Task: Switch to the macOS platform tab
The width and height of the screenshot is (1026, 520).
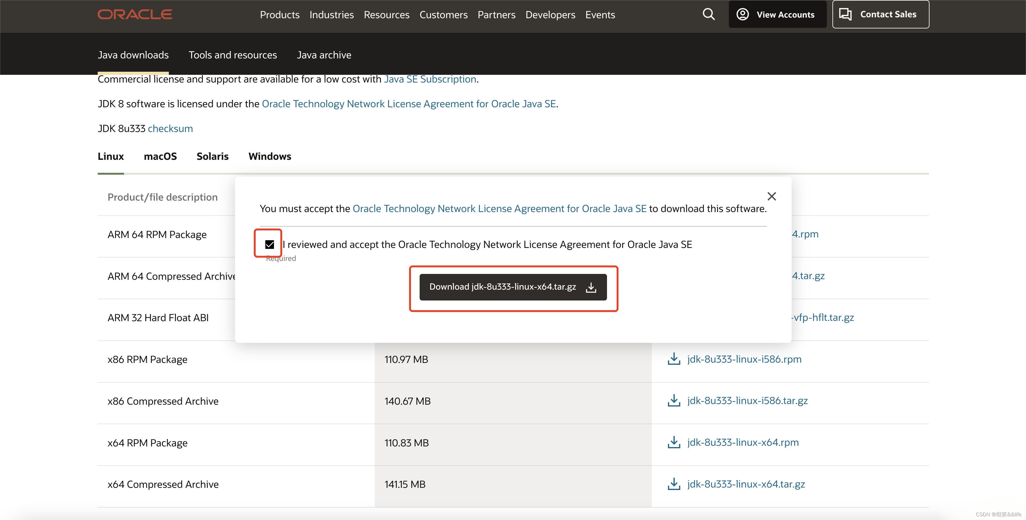Action: point(160,156)
